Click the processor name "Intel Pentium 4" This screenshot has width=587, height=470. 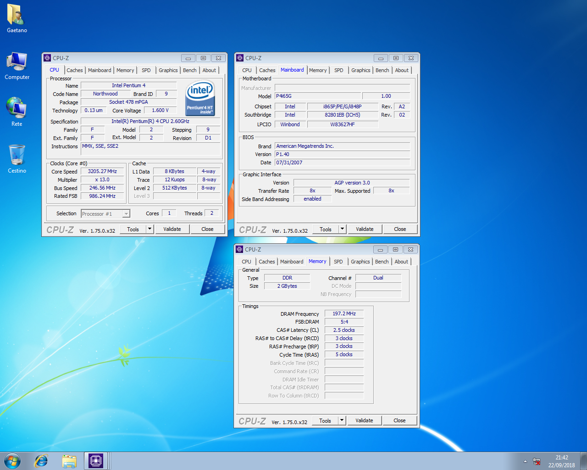point(129,85)
